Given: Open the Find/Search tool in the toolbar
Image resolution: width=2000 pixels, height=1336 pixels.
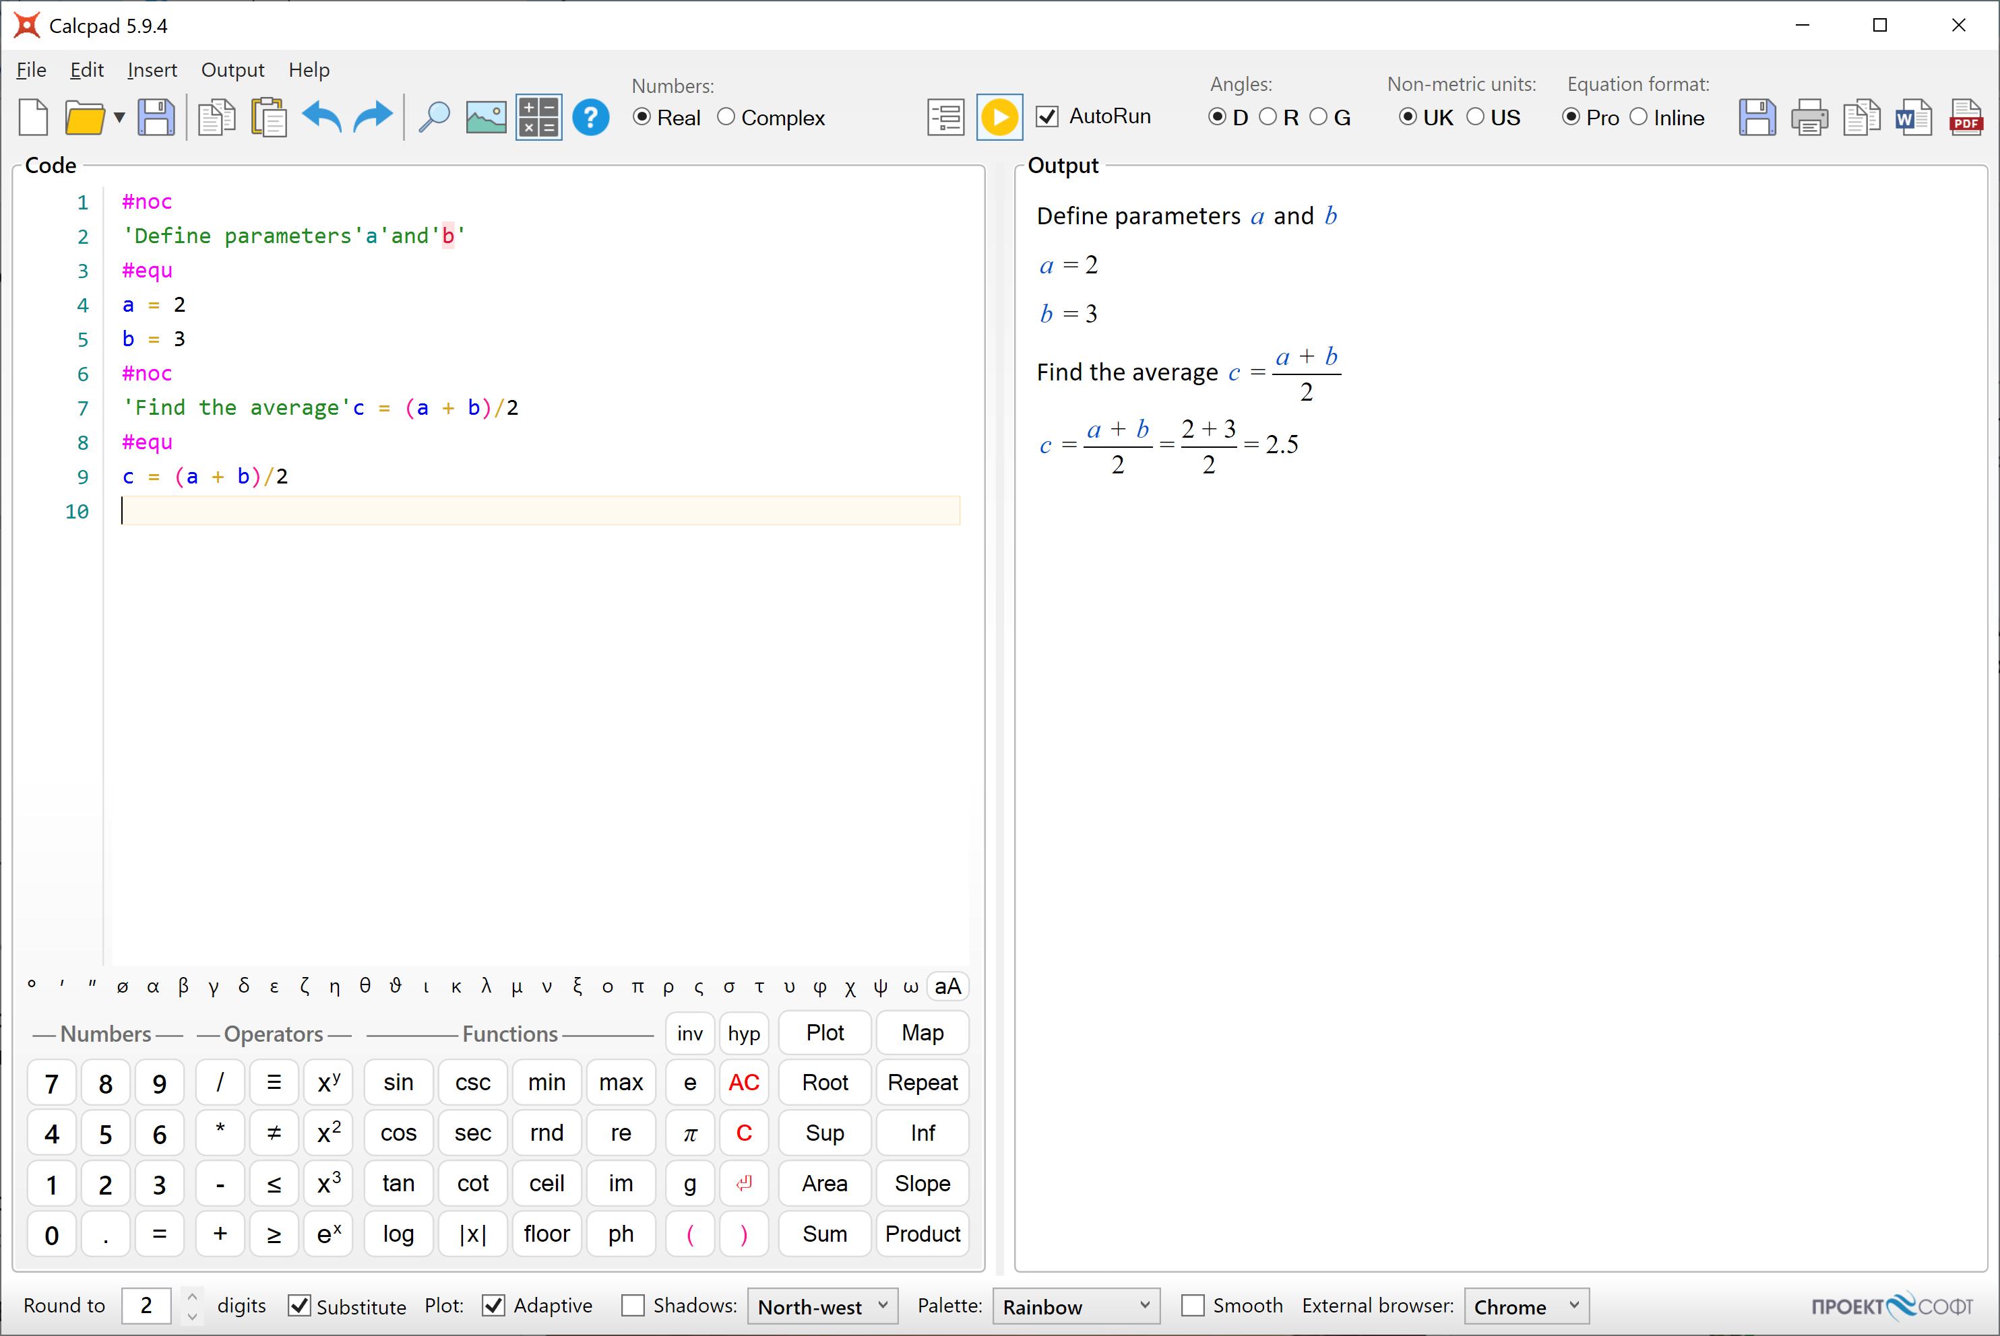Looking at the screenshot, I should pos(434,116).
